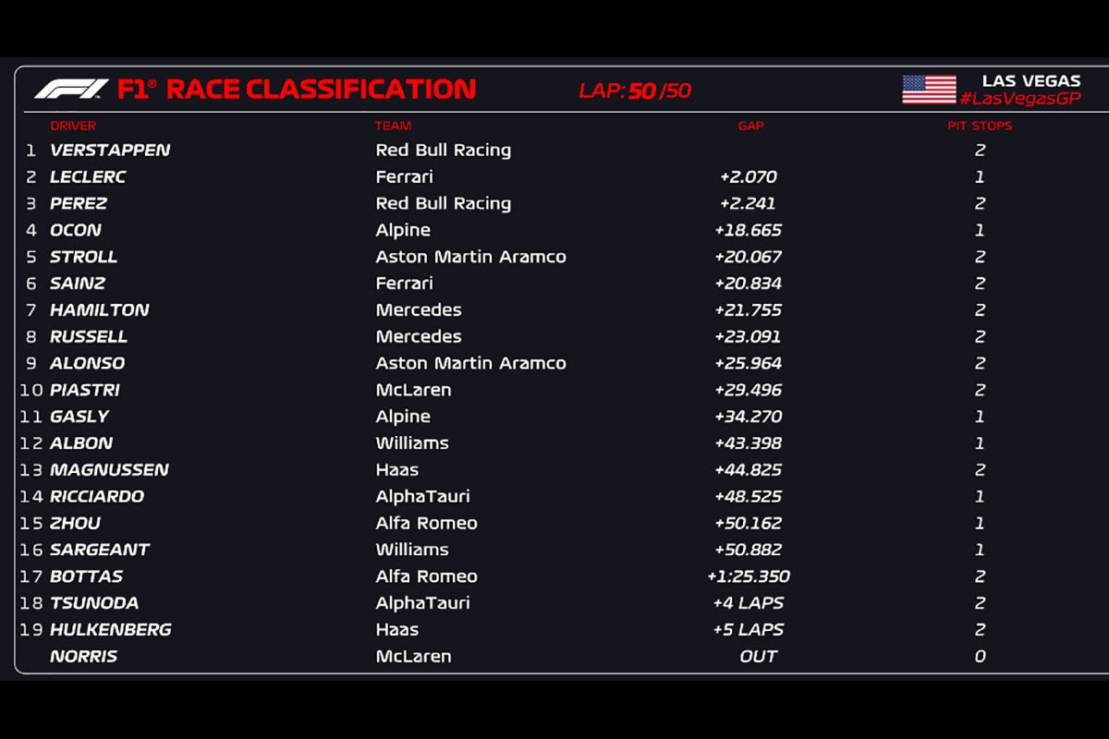Click the +1:25.350 gap for BOTTAS
Viewport: 1109px width, 739px height.
[x=749, y=576]
